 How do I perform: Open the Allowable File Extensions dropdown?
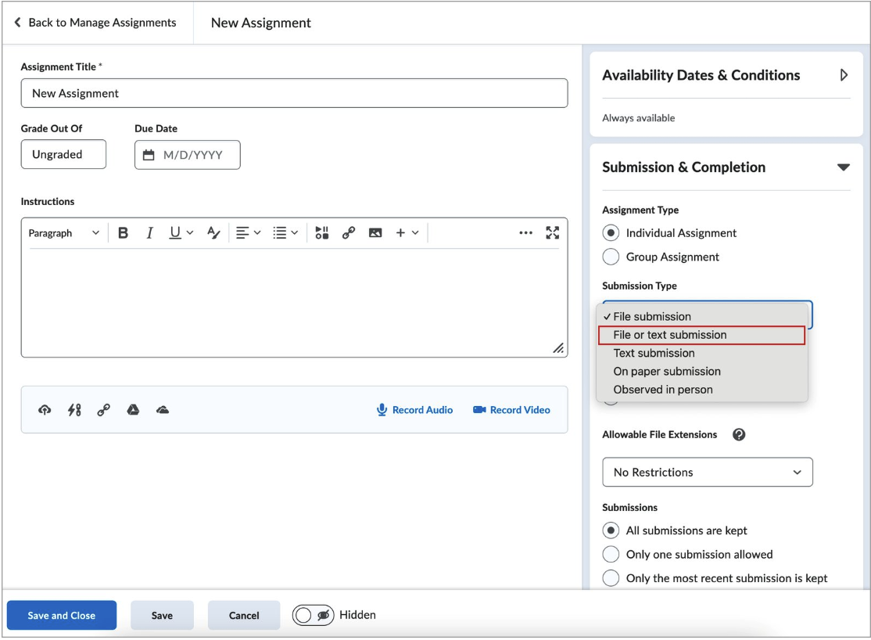[x=707, y=472]
